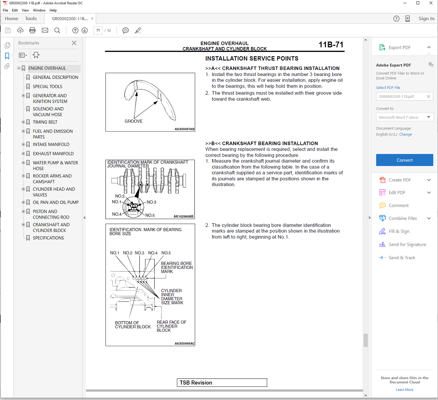Open the SPECIFICATIONS bookmark
The height and width of the screenshot is (400, 438).
[48, 238]
